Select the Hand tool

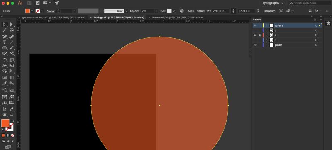point(5,115)
